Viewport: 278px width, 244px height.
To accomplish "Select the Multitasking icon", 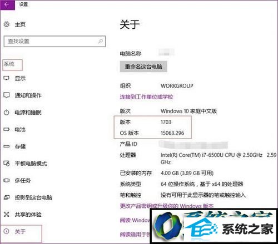I will point(7,180).
